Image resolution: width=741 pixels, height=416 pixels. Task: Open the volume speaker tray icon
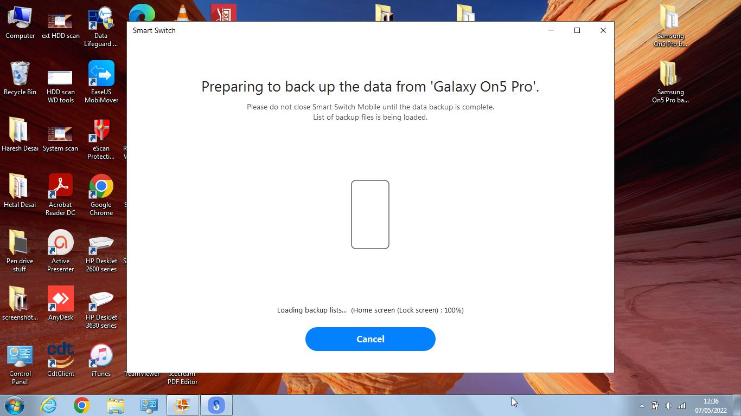pos(668,406)
